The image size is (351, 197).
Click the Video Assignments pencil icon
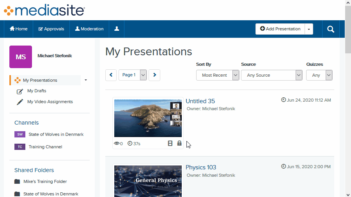click(20, 102)
